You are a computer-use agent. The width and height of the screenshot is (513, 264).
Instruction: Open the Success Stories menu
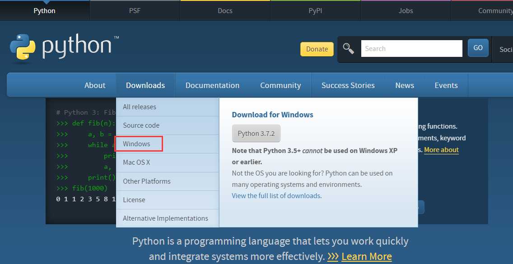(x=348, y=85)
